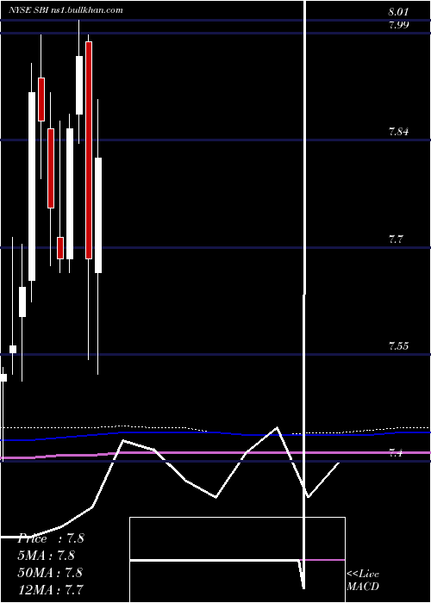Click the NYSE SBI ns1.bullkhan.com title text
431x603 pixels.
(x=66, y=10)
